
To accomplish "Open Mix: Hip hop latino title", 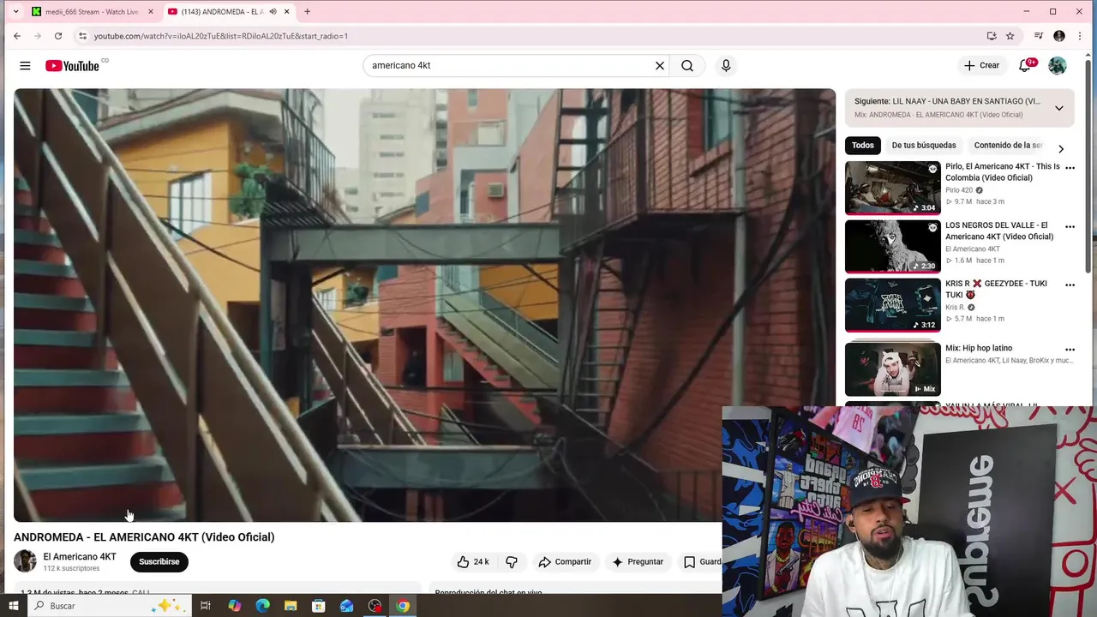I will click(x=979, y=348).
